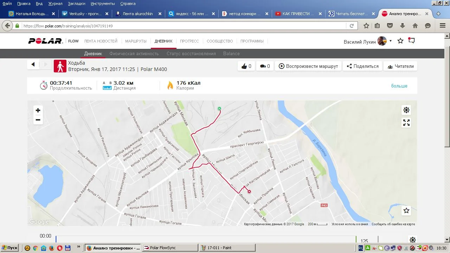
Task: Expand more stats via 'больше' link
Action: pyautogui.click(x=399, y=86)
